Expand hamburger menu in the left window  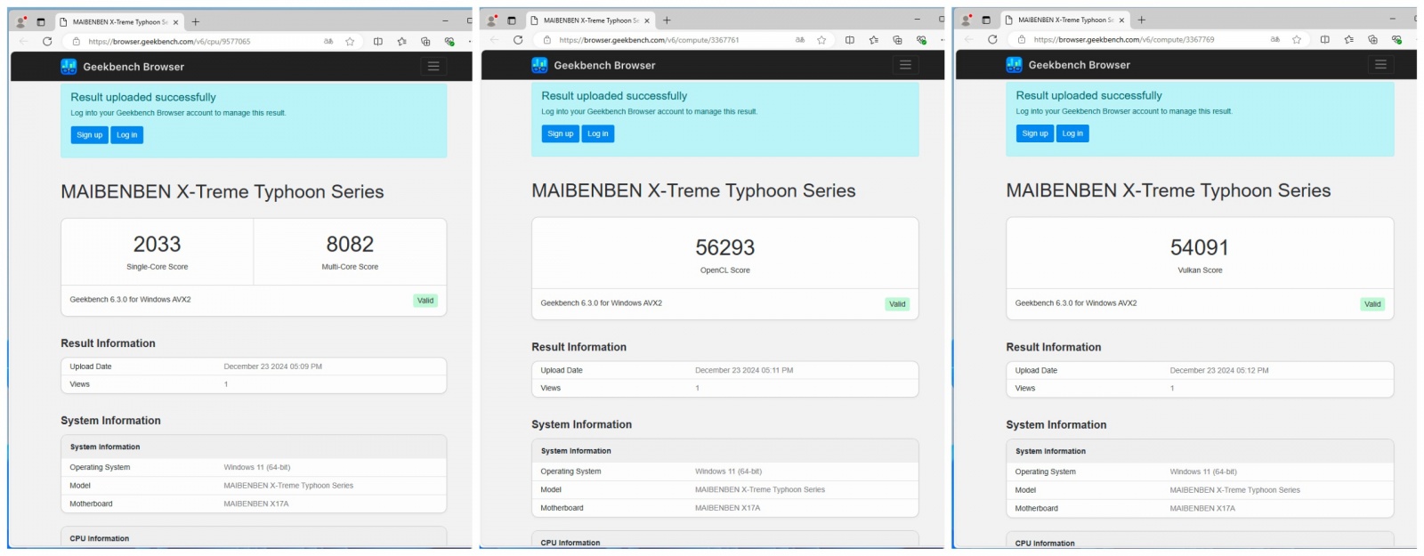coord(433,67)
